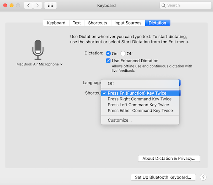The image size is (213, 185).
Task: Click Set Up Bluetooth Keyboard button
Action: coord(163,177)
